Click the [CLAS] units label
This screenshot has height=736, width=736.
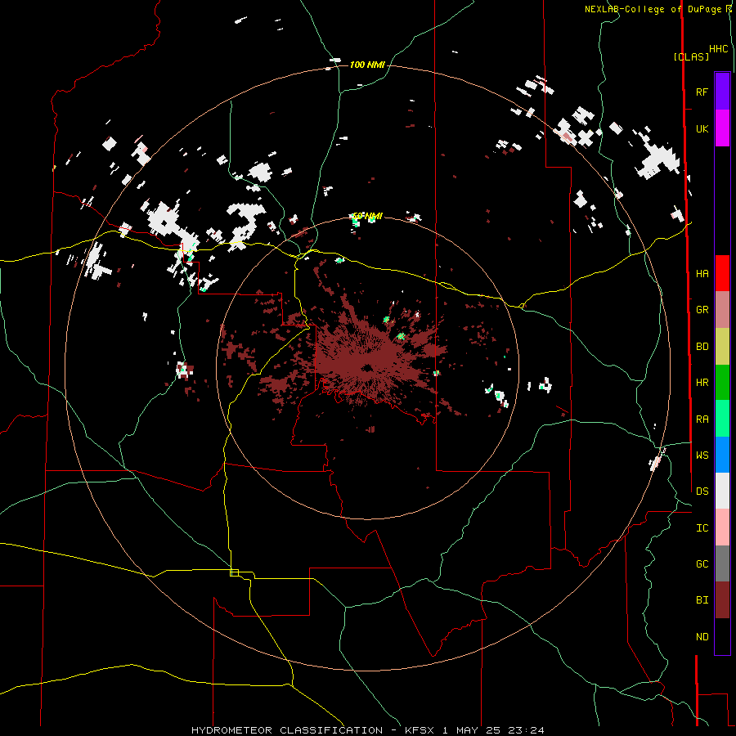691,56
